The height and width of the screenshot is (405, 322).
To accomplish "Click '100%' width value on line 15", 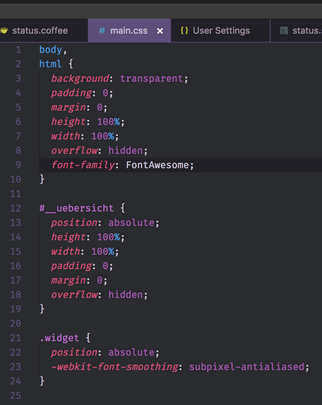I will tap(103, 251).
